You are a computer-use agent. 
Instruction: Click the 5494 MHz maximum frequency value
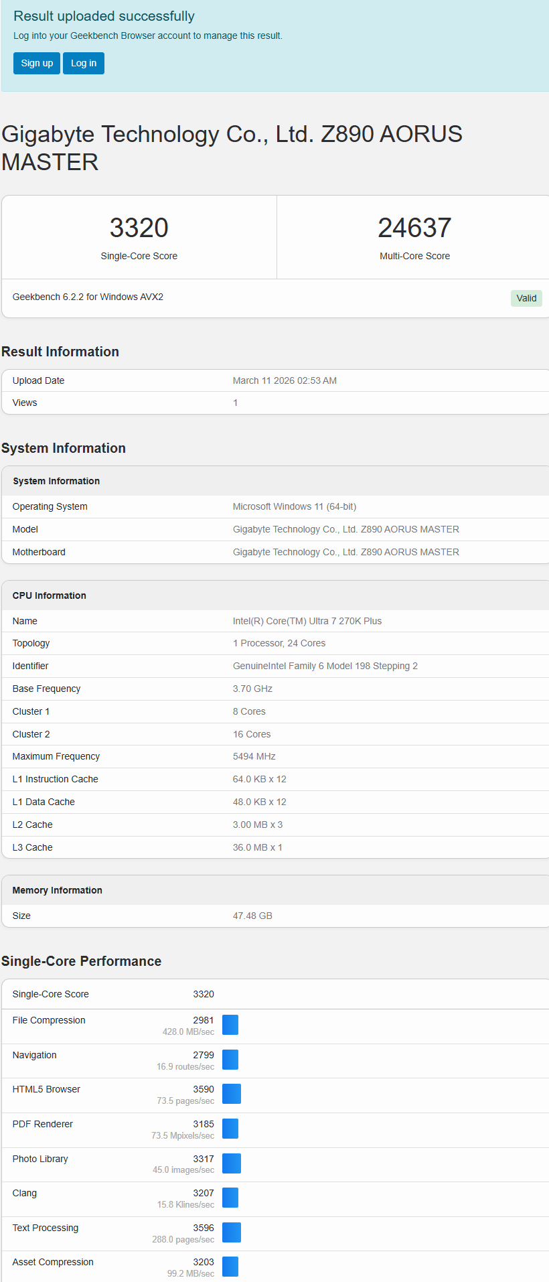254,756
